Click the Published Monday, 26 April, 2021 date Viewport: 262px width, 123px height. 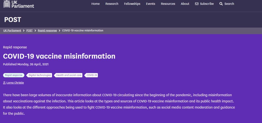point(26,64)
